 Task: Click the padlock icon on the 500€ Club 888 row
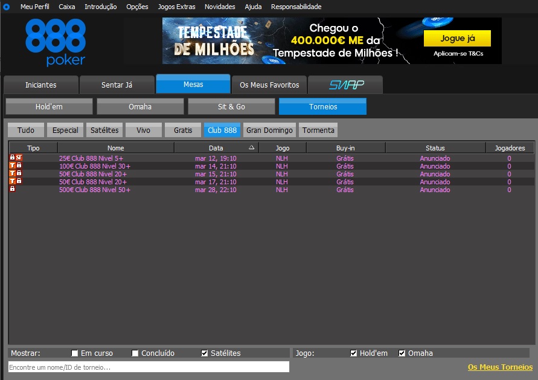[x=12, y=189]
